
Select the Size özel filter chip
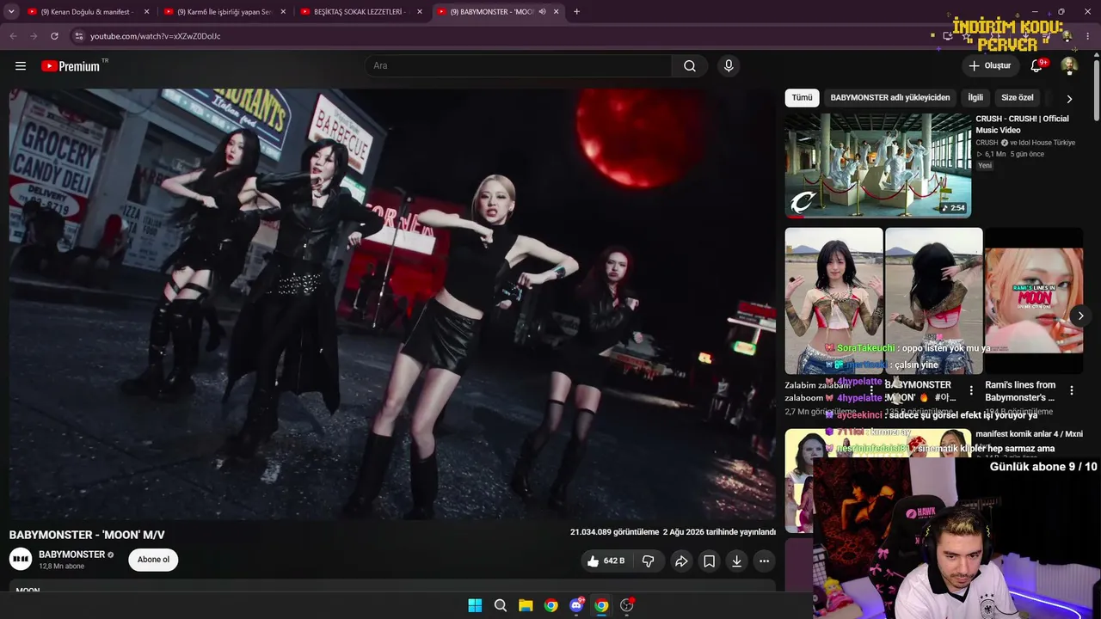coord(1018,98)
